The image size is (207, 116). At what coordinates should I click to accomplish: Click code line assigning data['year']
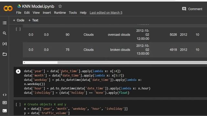(72, 71)
